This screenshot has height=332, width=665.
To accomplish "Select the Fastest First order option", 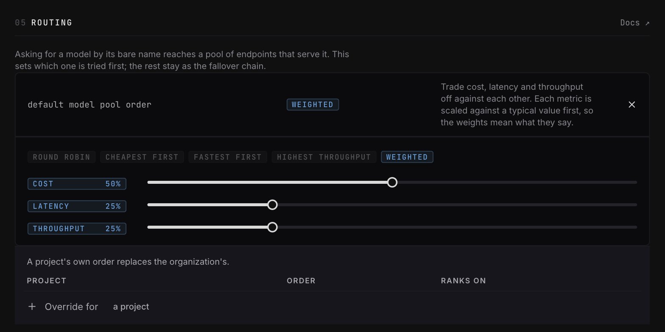I will point(228,157).
